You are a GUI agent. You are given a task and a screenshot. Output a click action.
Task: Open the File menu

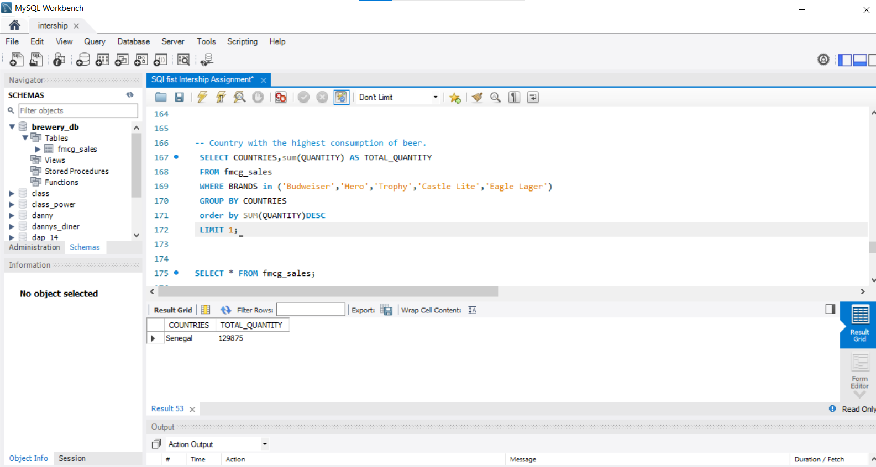[x=12, y=41]
